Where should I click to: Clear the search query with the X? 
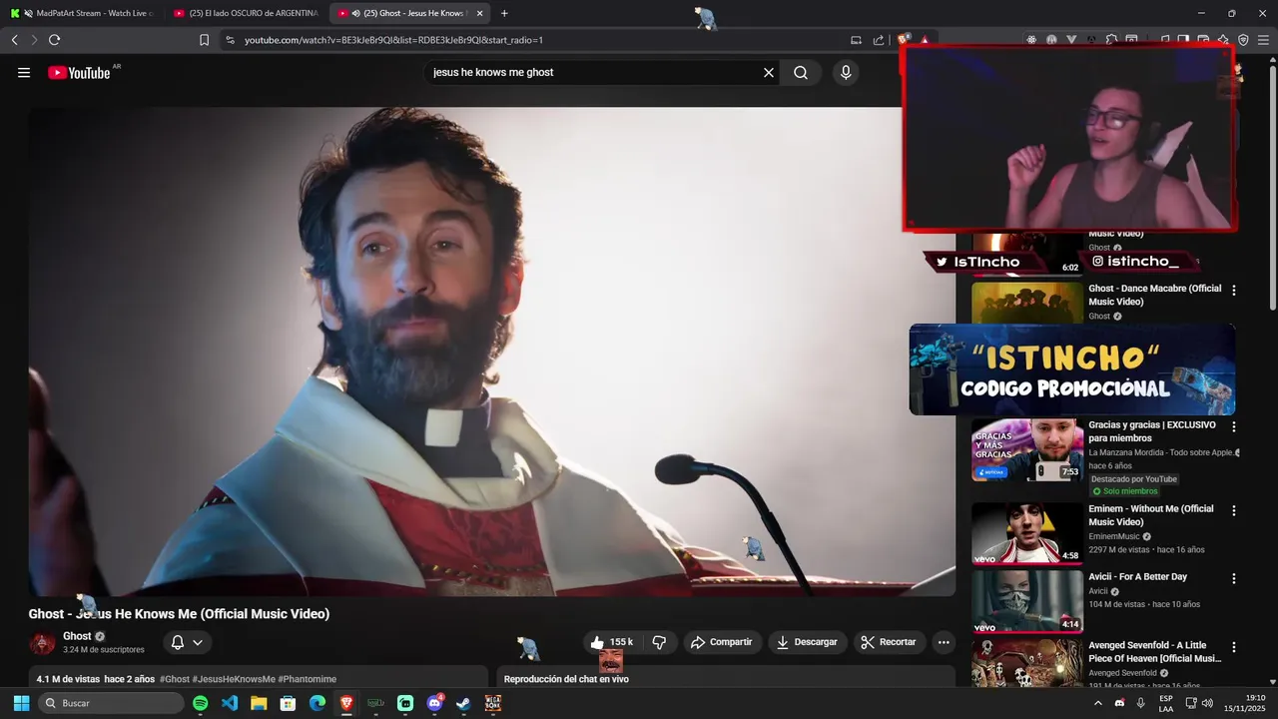(x=769, y=72)
